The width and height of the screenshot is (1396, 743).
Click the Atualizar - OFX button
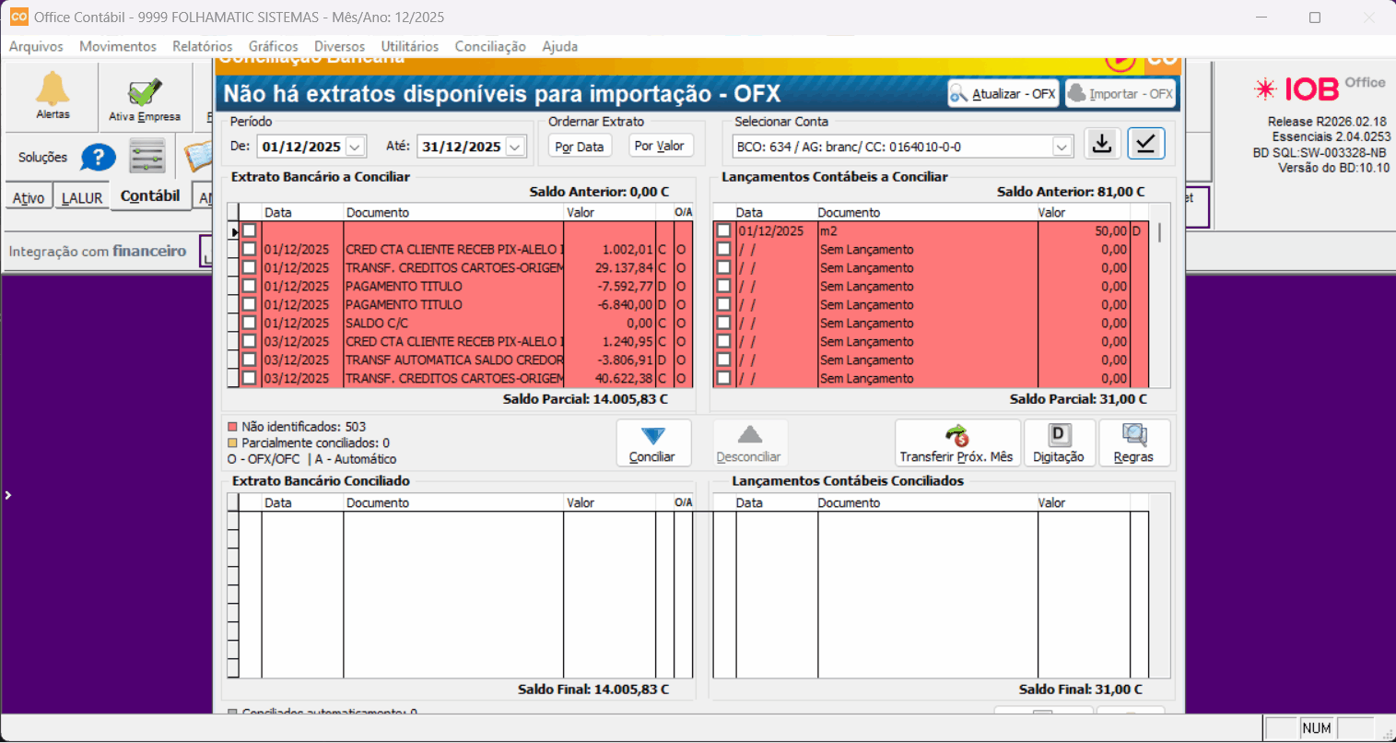pyautogui.click(x=1003, y=94)
